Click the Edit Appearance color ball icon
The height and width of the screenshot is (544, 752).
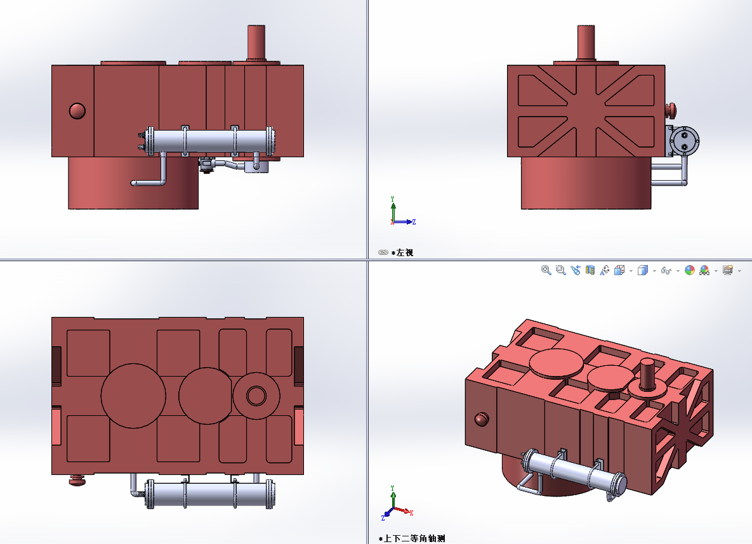(690, 270)
